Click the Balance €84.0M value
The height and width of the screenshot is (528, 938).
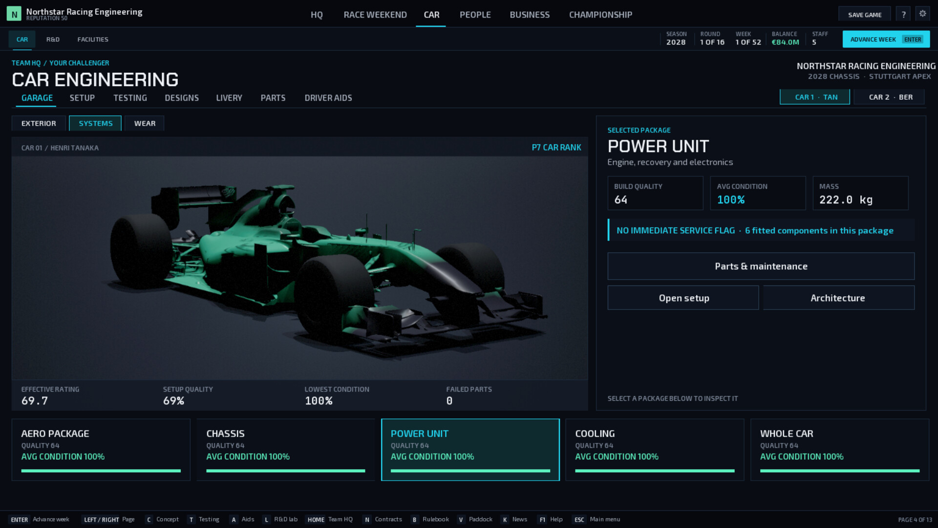pyautogui.click(x=785, y=43)
